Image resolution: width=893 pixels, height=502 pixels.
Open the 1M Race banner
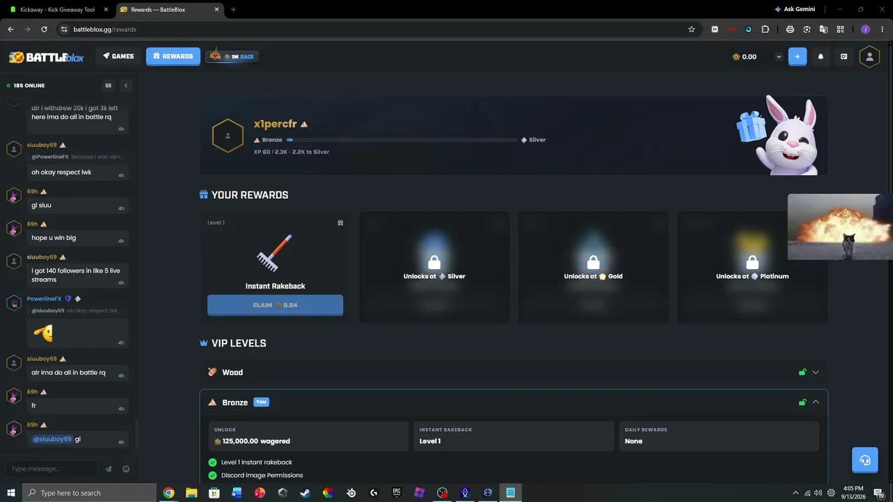232,56
